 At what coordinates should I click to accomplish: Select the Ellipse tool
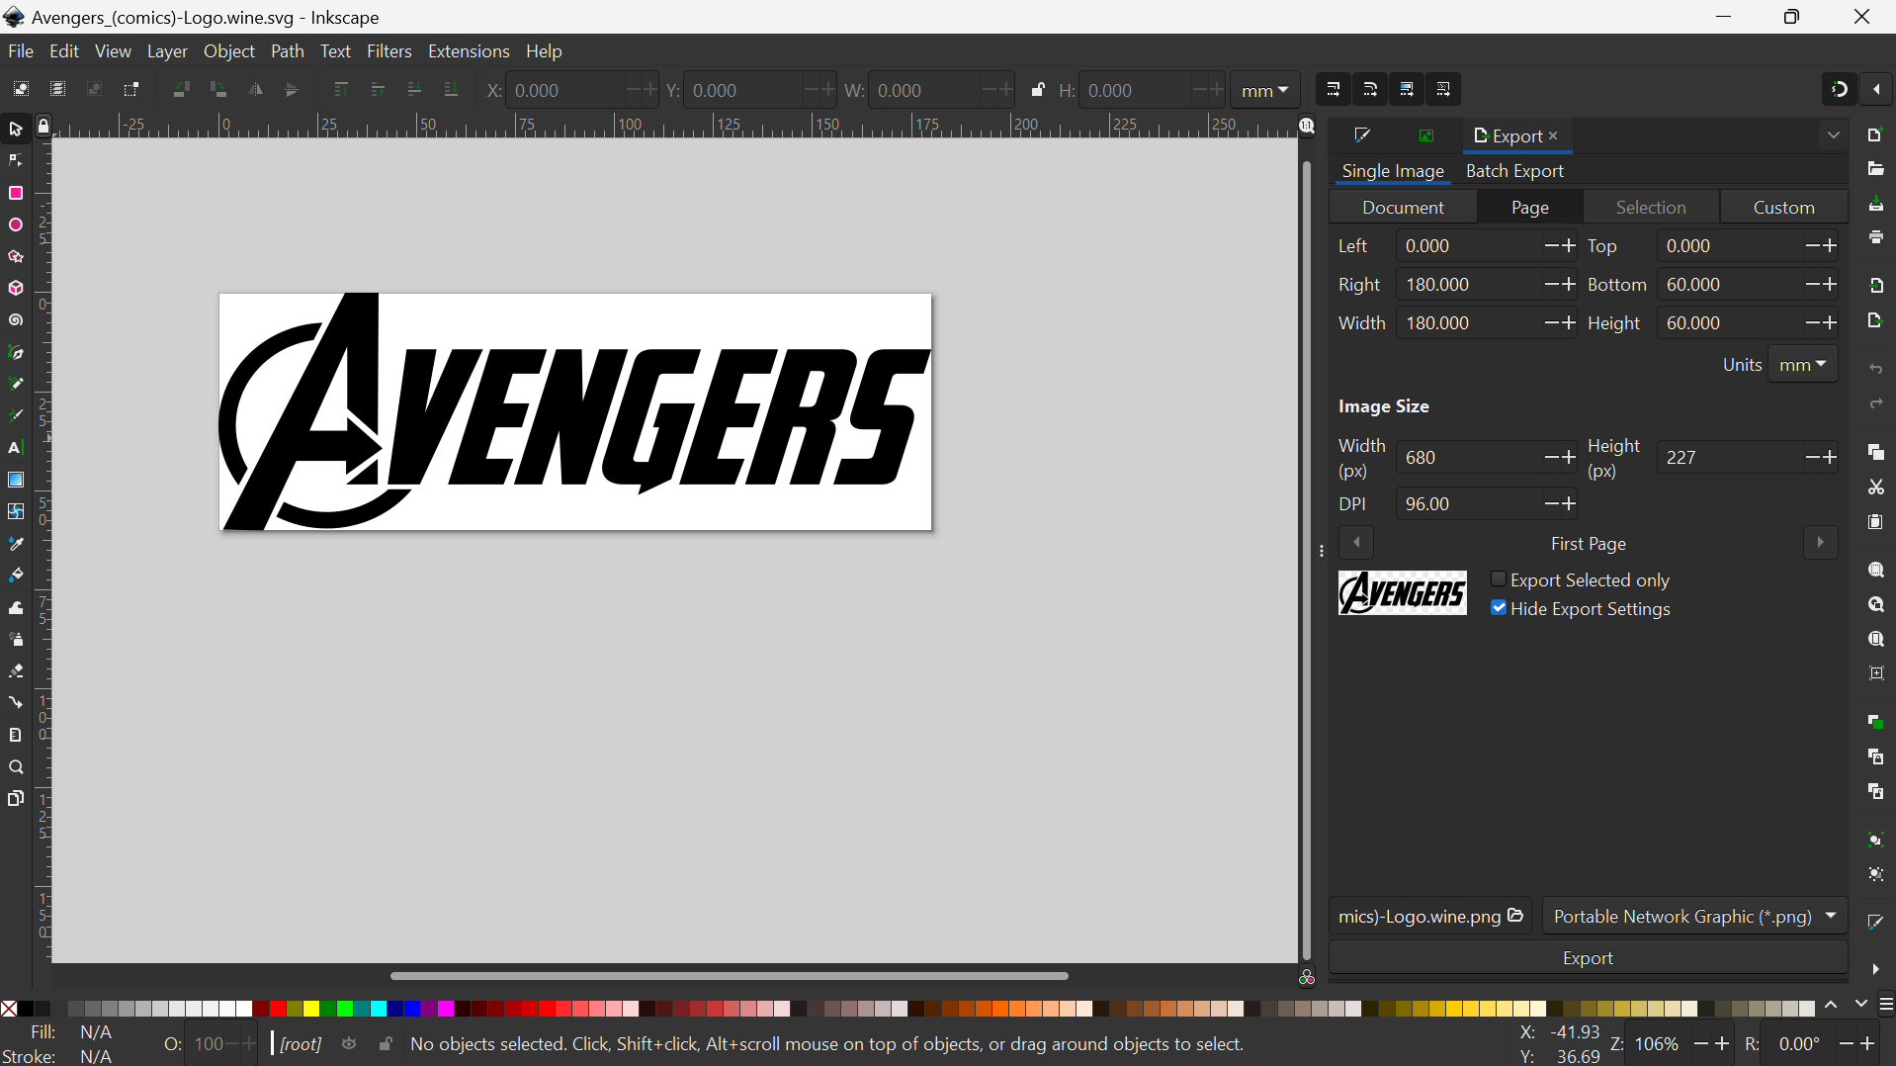click(x=16, y=225)
